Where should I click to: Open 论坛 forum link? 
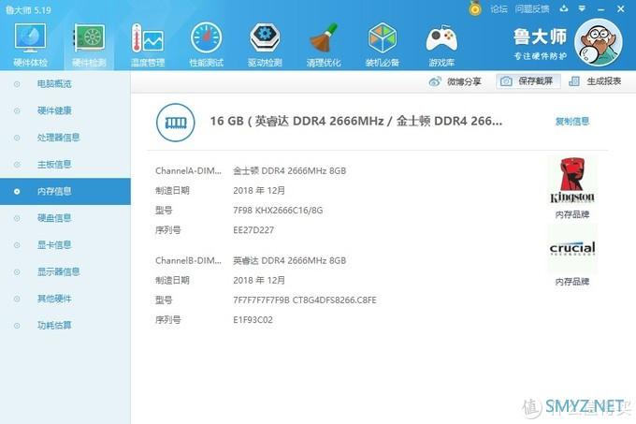(x=499, y=8)
